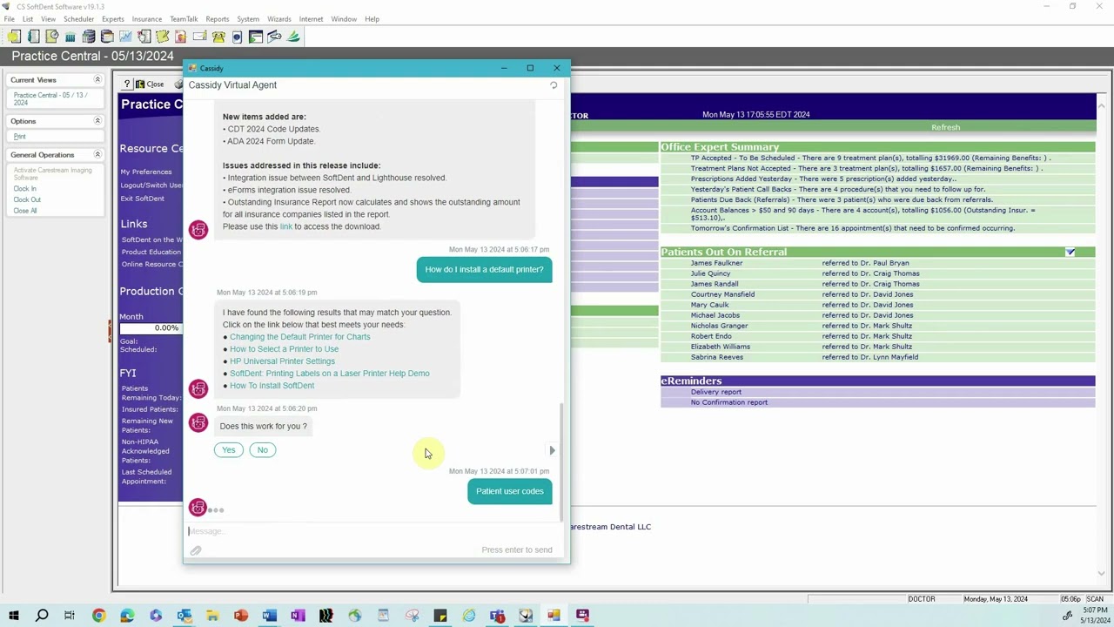Screen dimensions: 1114x627
Task: Open the Delivery report under eReminders
Action: [716, 392]
